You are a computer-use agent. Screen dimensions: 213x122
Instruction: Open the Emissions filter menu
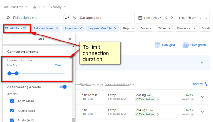point(186,28)
